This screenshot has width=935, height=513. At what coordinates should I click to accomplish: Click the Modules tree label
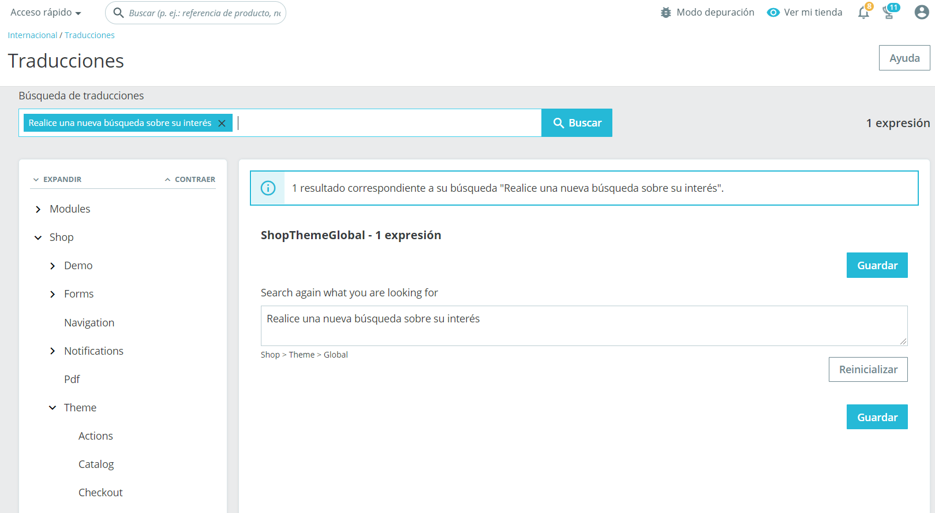click(70, 209)
